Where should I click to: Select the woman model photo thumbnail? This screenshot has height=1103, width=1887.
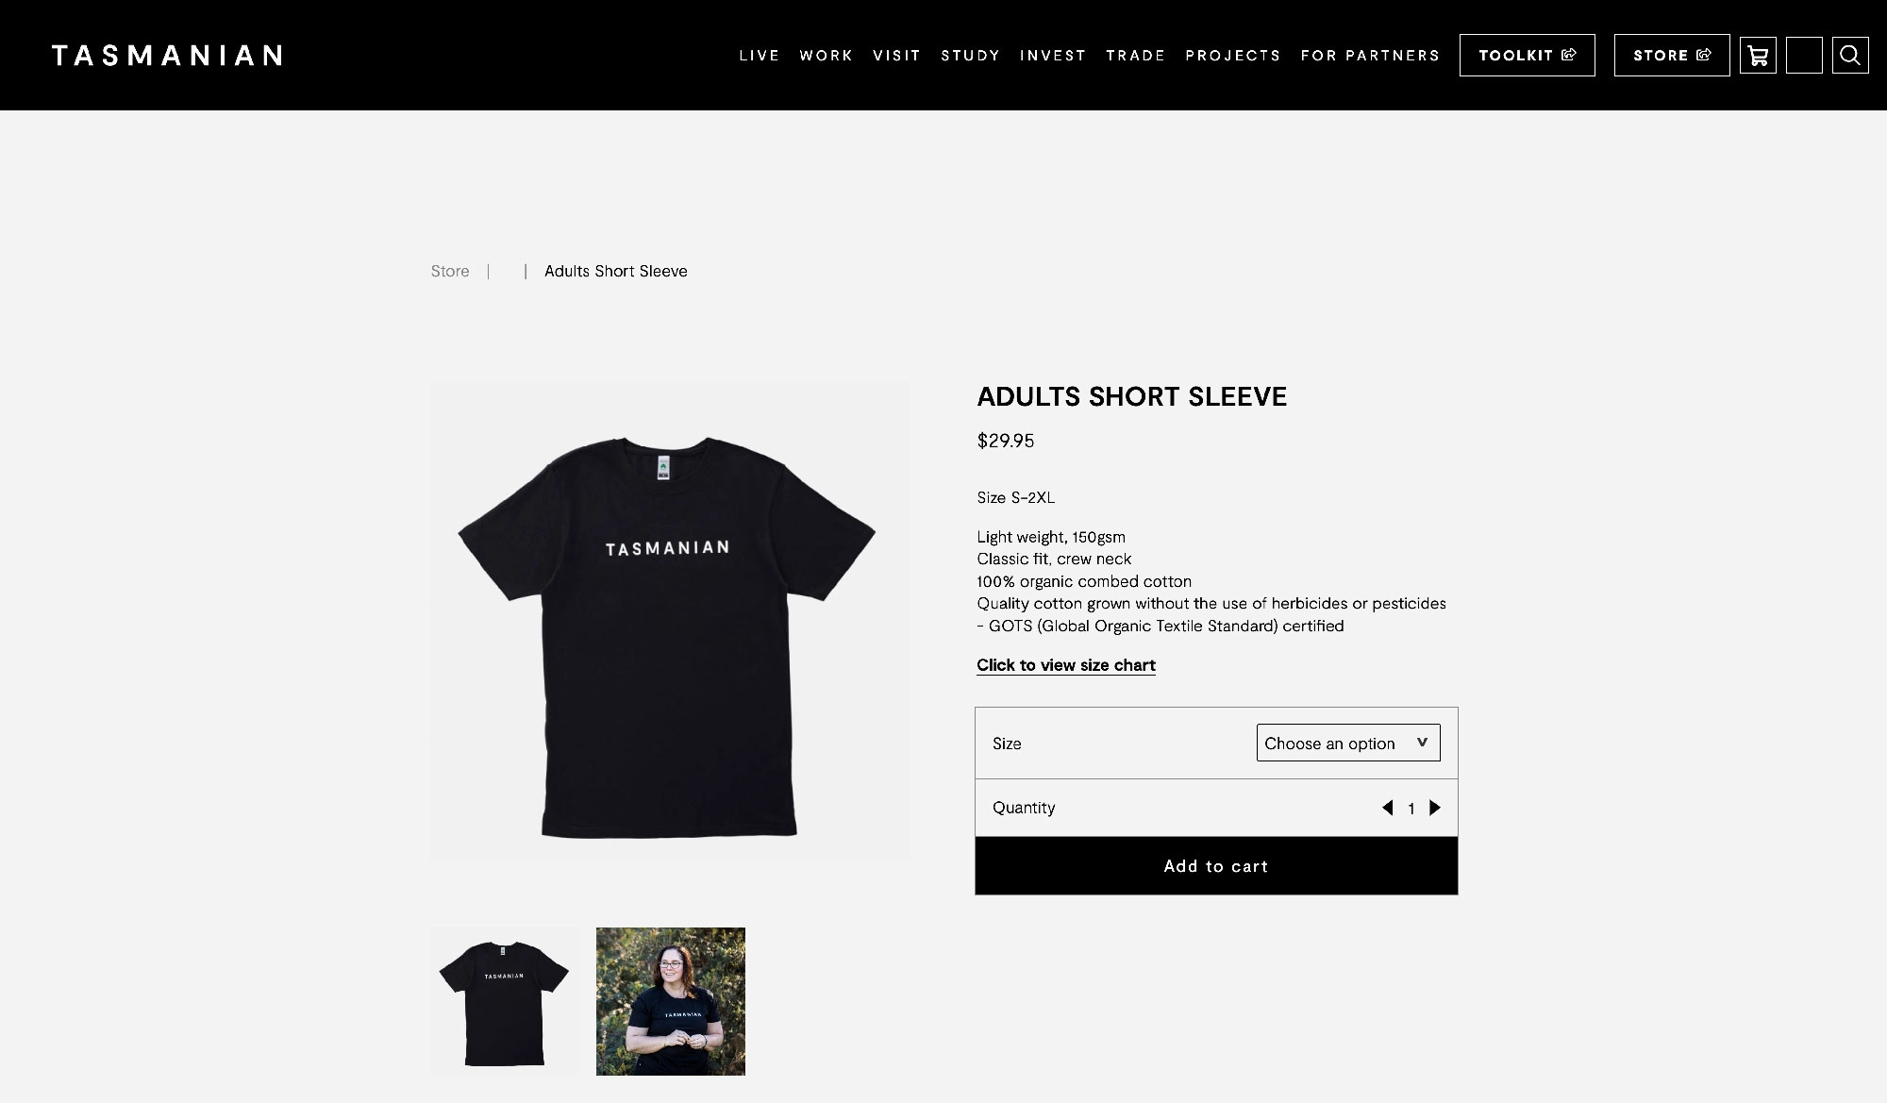pyautogui.click(x=671, y=1001)
